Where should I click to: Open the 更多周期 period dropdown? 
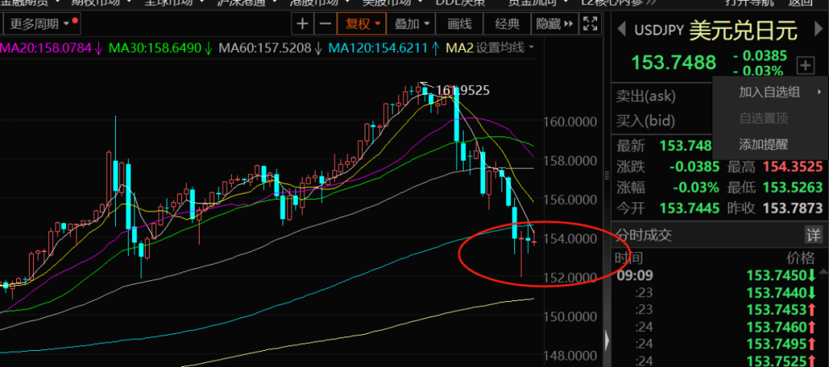tap(39, 25)
